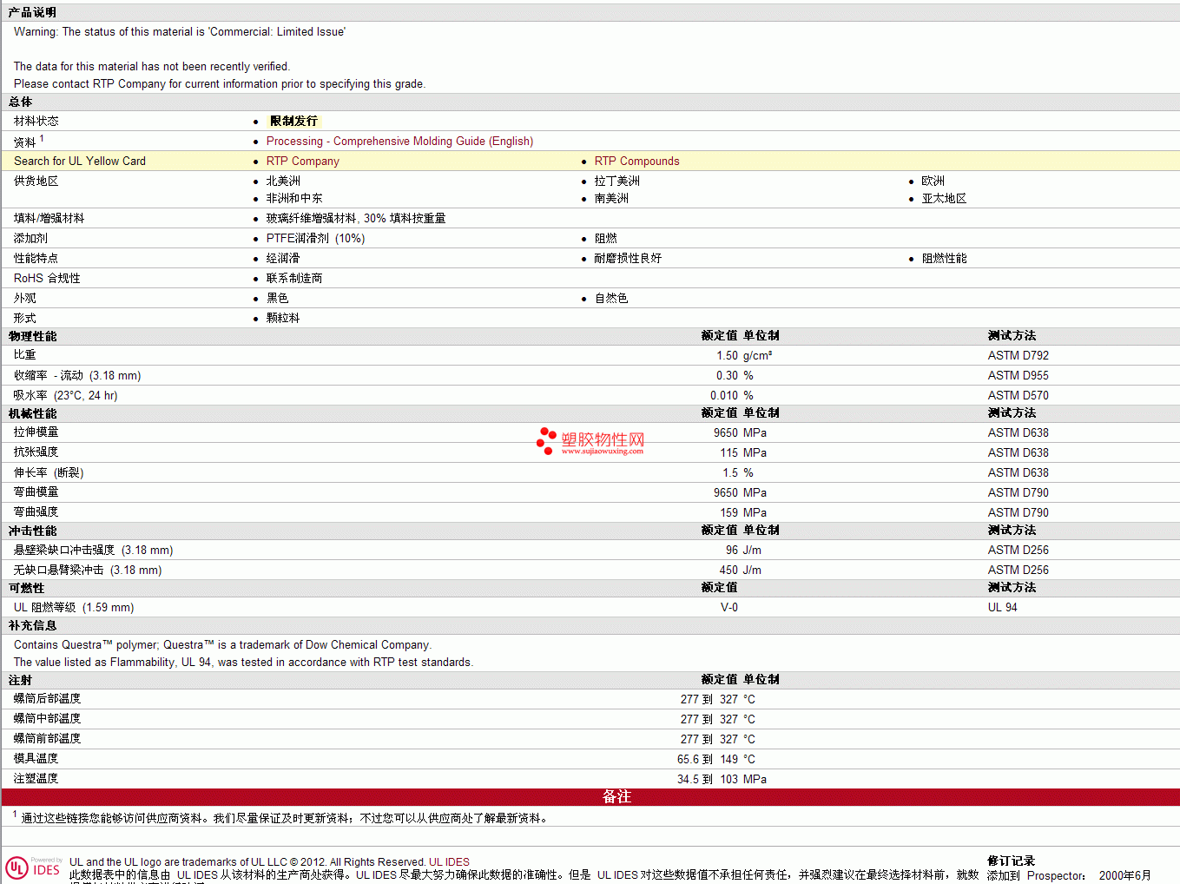Select the glass fiber filler description

(356, 218)
